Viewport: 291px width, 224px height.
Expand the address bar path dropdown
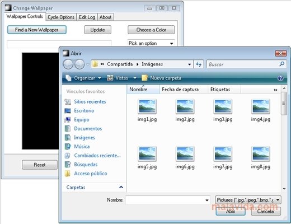(189, 64)
